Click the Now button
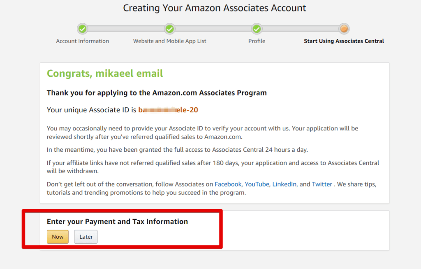 coord(57,237)
